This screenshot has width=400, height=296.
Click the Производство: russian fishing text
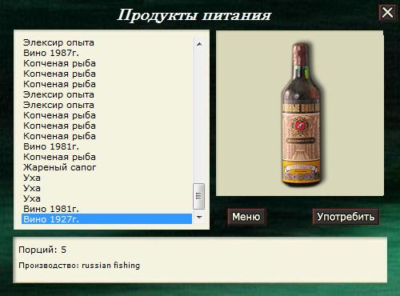pyautogui.click(x=79, y=266)
